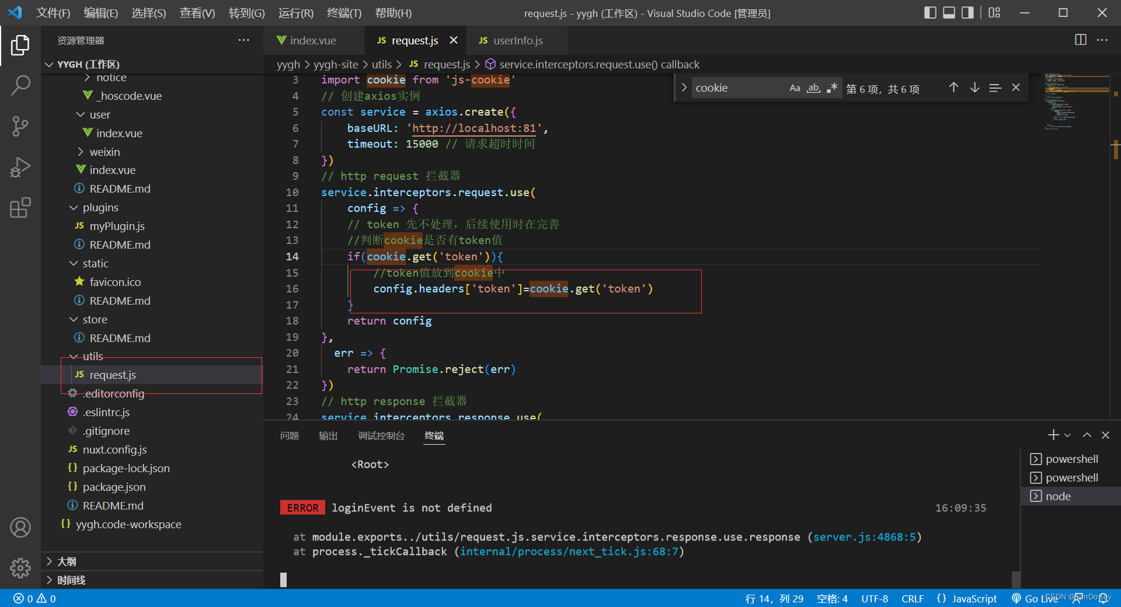This screenshot has height=607, width=1121.
Task: Toggle Match Case in find widget
Action: tap(795, 88)
